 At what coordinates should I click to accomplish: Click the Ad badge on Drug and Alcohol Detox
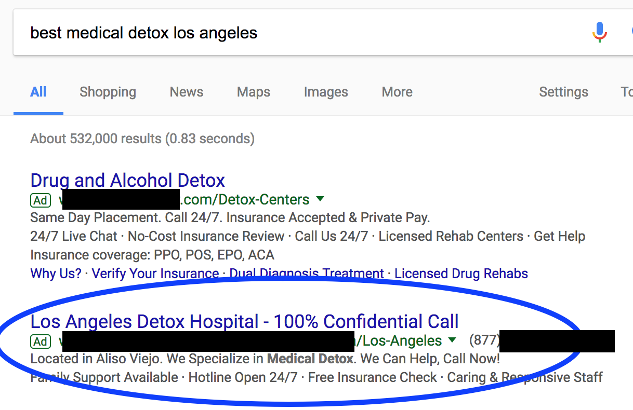pyautogui.click(x=41, y=200)
